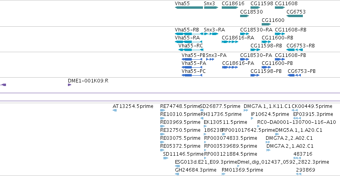Open the Snx3-RA transcript label

214,30
